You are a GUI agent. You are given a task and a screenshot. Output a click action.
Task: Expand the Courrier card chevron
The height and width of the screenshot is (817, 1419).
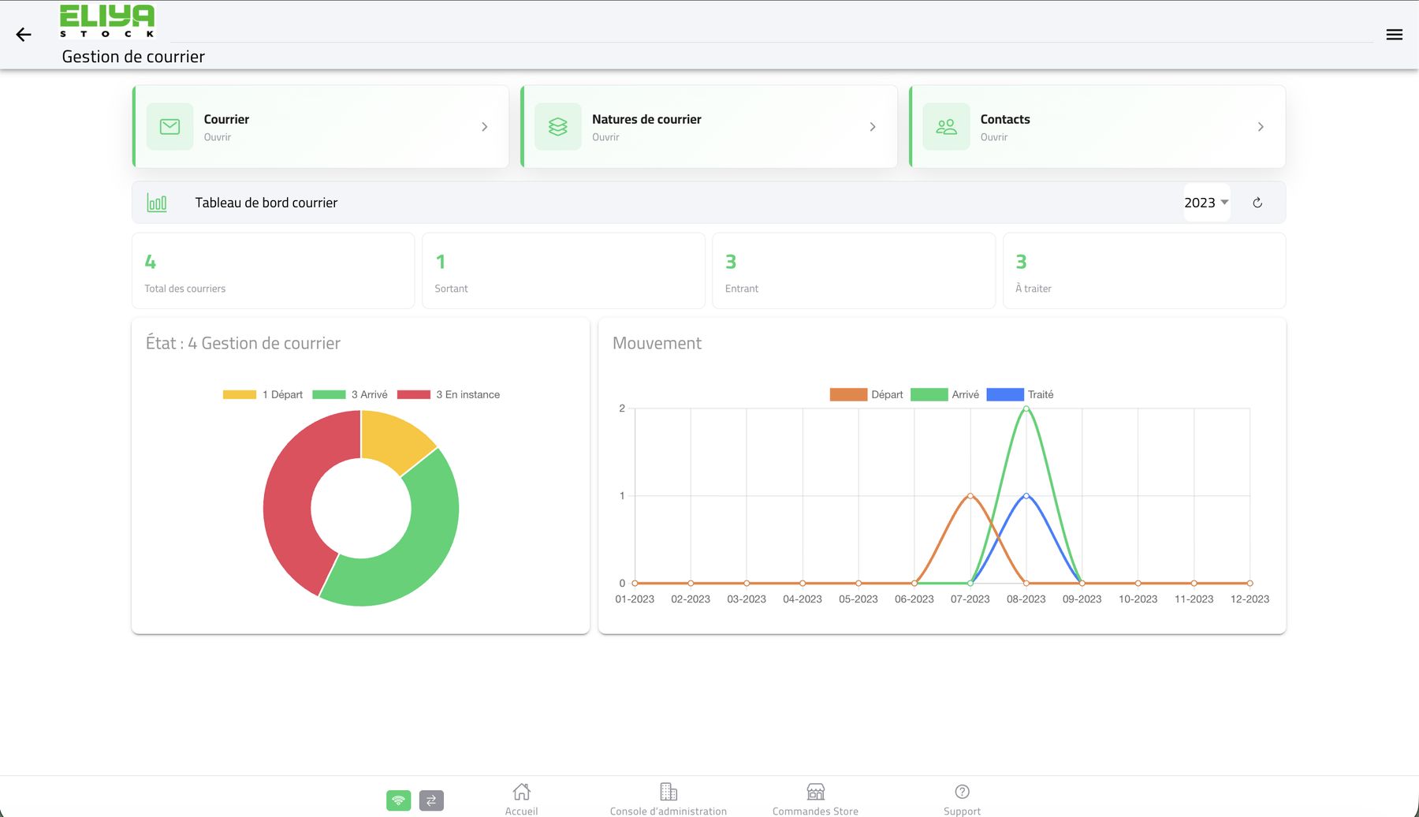click(x=484, y=126)
